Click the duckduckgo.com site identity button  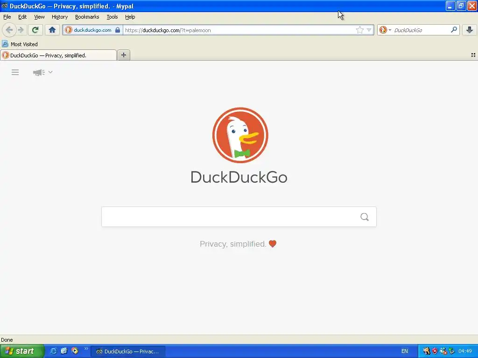click(x=92, y=30)
